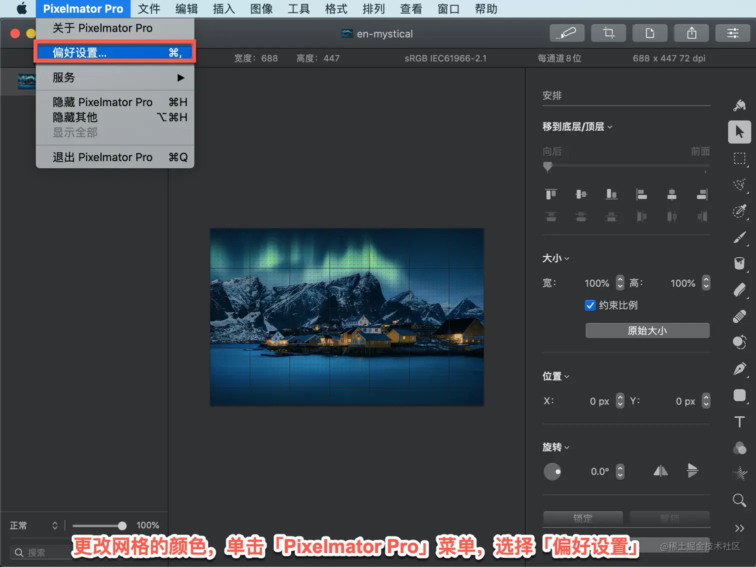
Task: Click the 锁定 button
Action: (583, 518)
